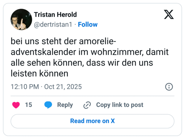Click the Oct 21, 2025 date
Image resolution: width=185 pixels, height=139 pixels.
63,87
